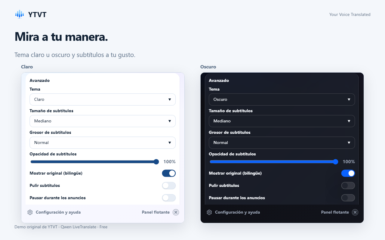Click Panel flotante label in Oscuro panel
Image resolution: width=385 pixels, height=240 pixels.
(x=335, y=212)
